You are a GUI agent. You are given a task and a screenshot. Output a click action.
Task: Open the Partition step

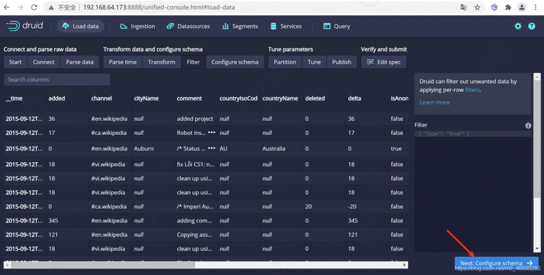(x=285, y=62)
